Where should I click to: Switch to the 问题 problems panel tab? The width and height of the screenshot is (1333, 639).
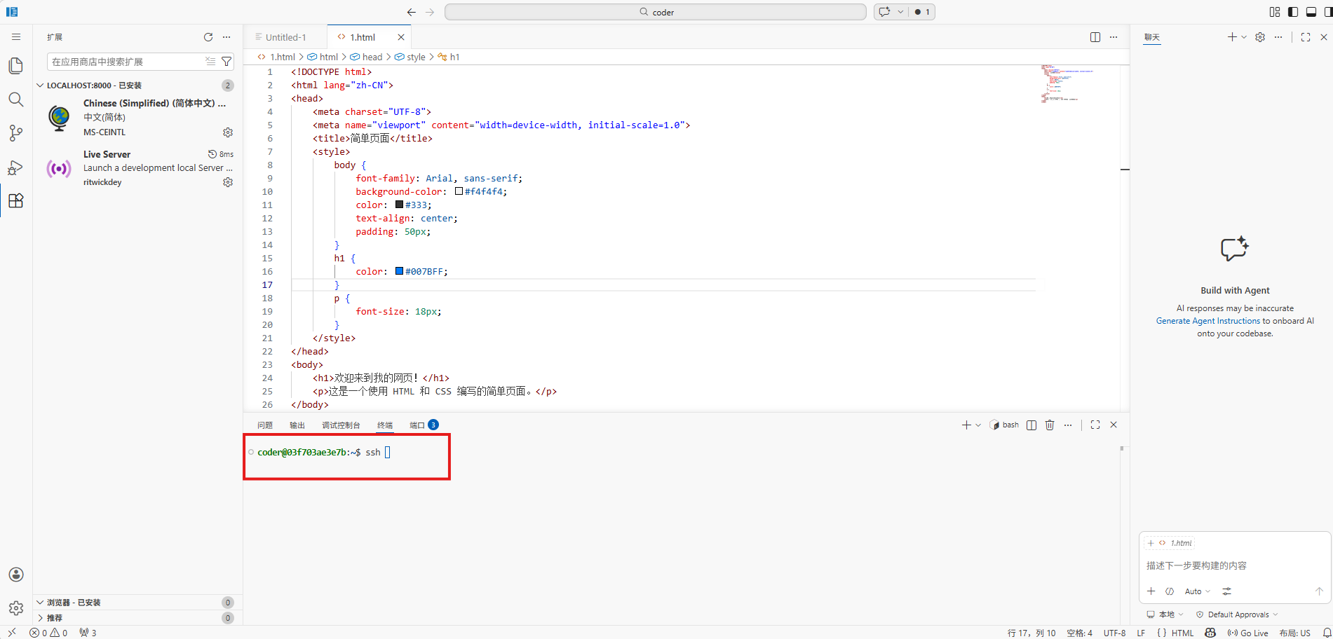click(x=265, y=425)
